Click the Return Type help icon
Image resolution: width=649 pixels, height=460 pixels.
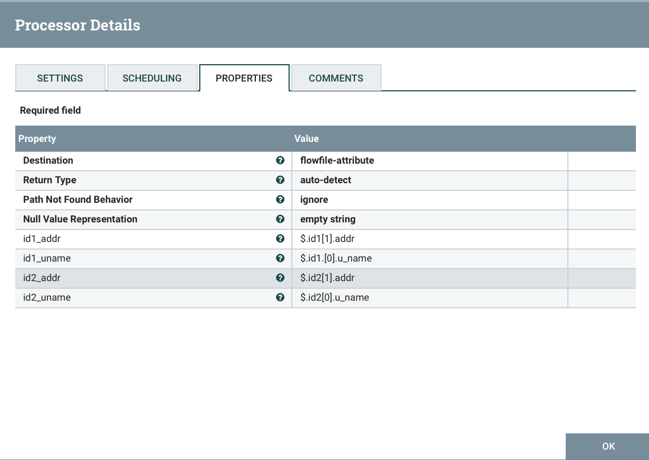click(280, 180)
